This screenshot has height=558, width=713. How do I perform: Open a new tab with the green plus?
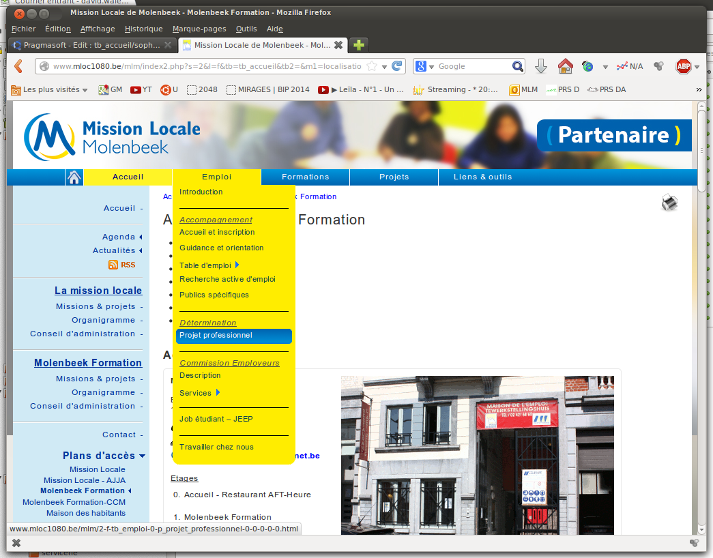pos(359,45)
